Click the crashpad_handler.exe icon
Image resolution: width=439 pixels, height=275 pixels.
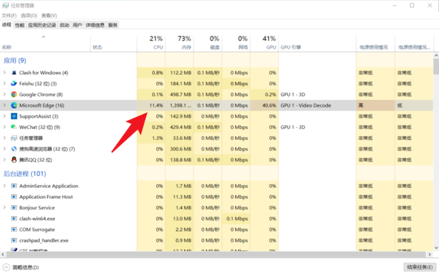(14, 240)
